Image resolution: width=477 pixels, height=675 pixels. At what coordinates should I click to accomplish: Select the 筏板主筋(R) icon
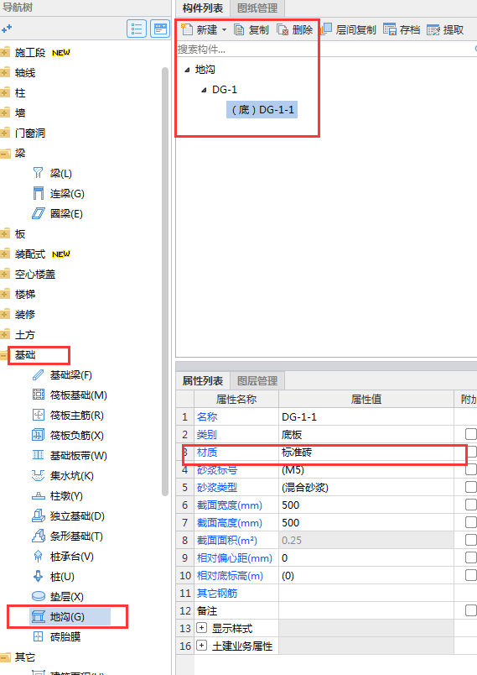[x=39, y=415]
